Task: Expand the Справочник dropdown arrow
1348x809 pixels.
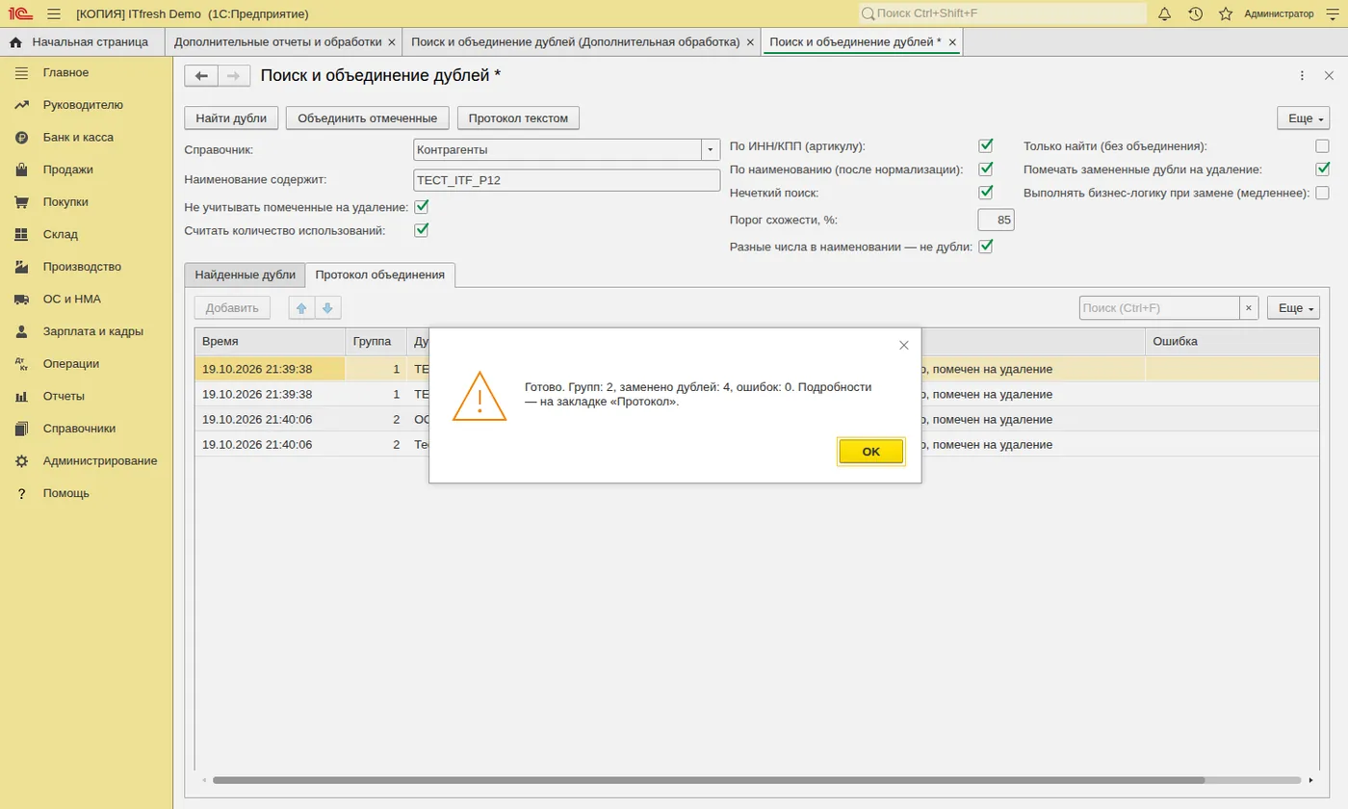Action: (711, 150)
